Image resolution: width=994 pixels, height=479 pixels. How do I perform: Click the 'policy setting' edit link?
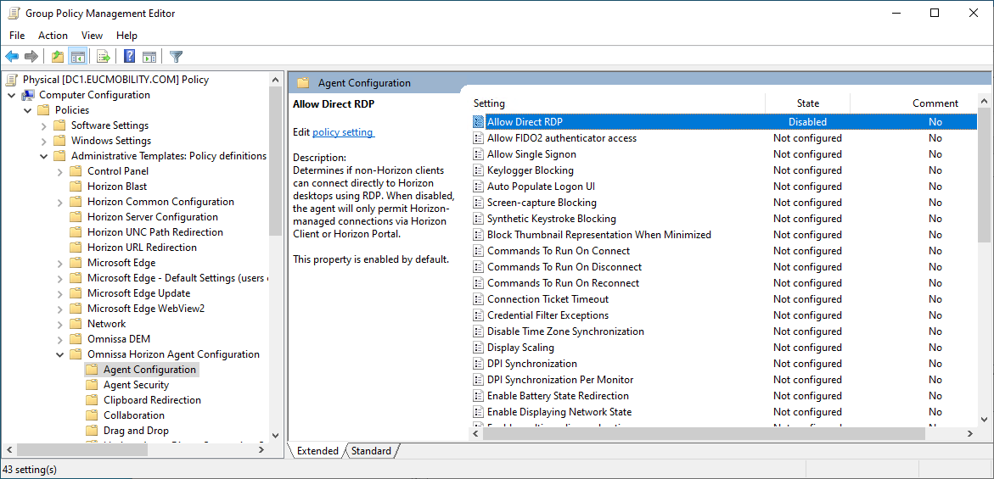[x=343, y=132]
